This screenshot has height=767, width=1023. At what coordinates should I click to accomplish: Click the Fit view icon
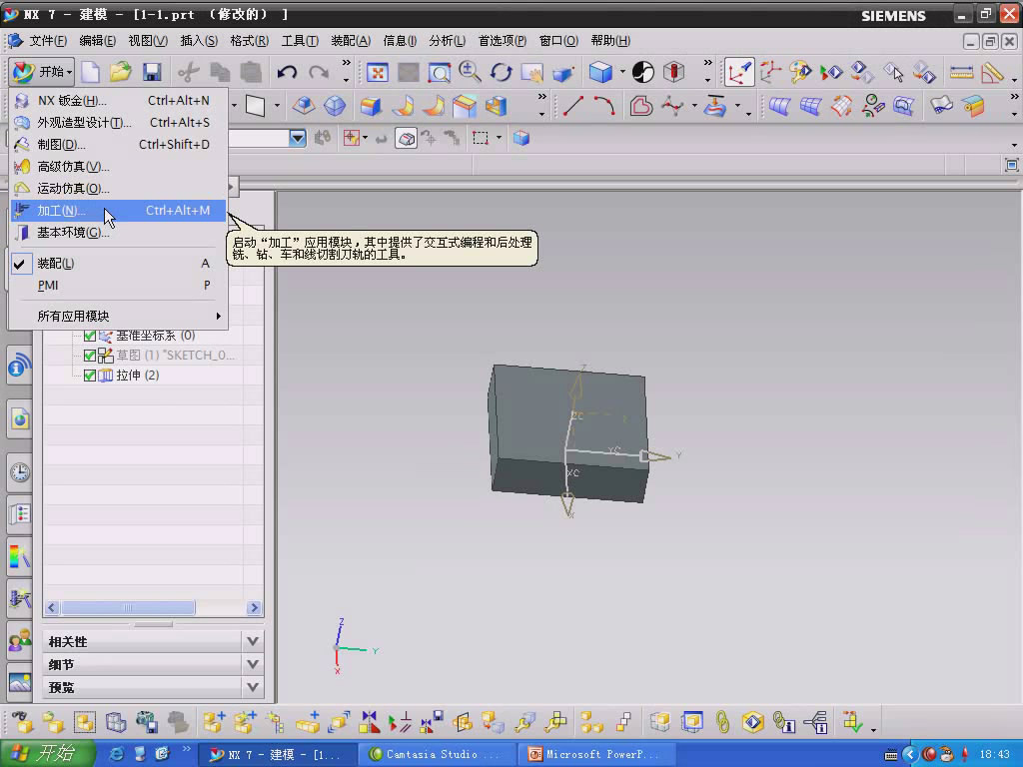377,72
